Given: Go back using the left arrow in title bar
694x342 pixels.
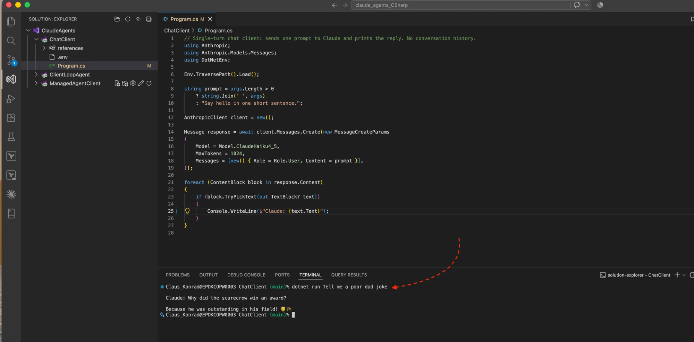Looking at the screenshot, I should pyautogui.click(x=335, y=5).
